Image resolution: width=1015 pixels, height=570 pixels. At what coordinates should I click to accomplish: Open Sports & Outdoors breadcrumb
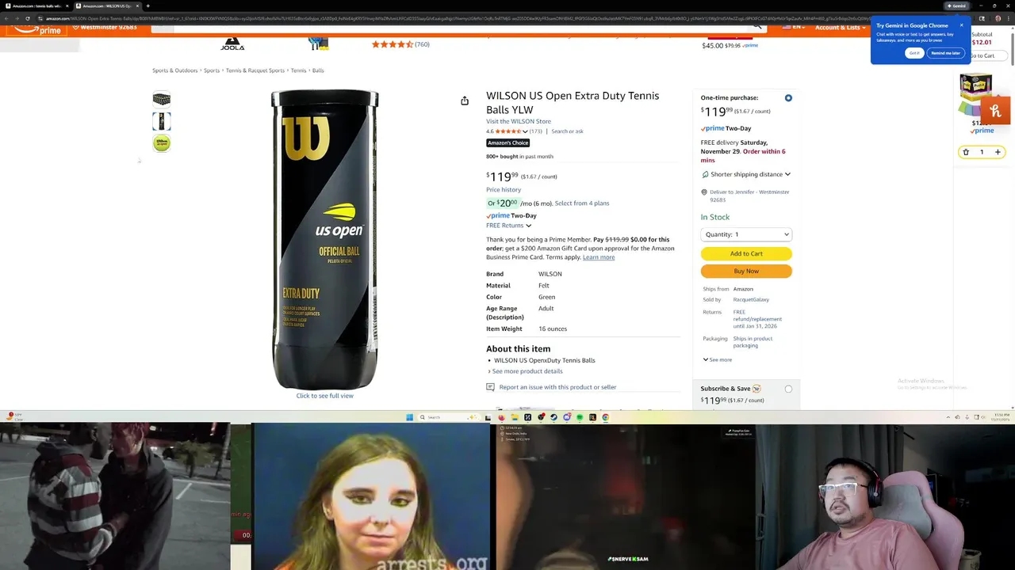(x=175, y=70)
